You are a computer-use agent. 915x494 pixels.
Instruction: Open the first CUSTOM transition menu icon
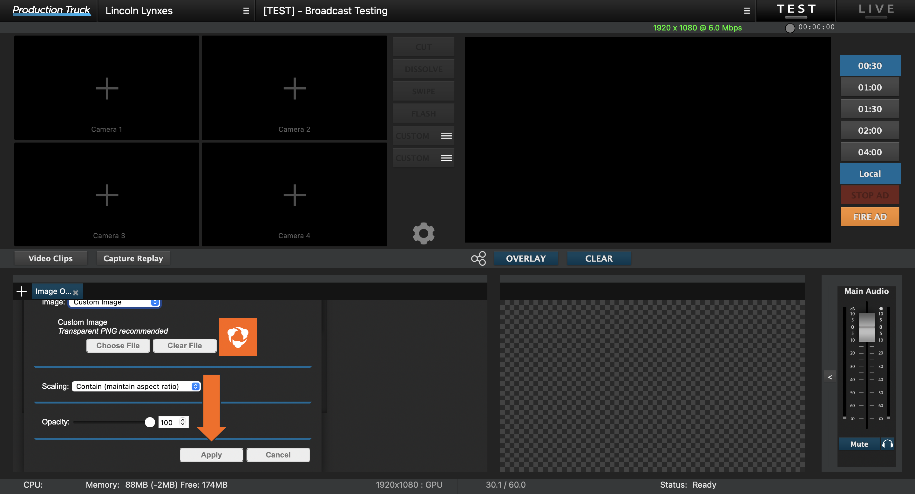tap(446, 136)
